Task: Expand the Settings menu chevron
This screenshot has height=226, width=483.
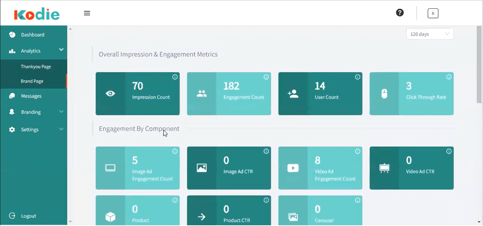Action: tap(61, 129)
